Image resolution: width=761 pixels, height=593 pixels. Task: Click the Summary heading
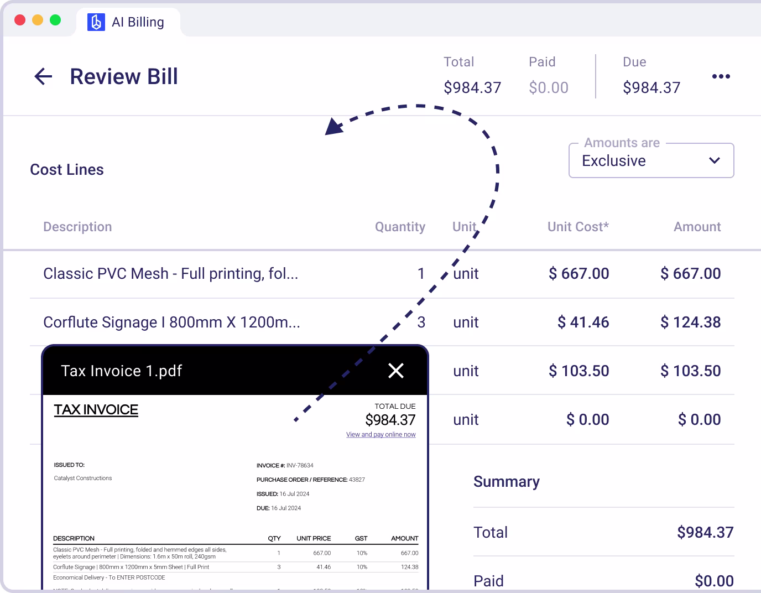pos(507,482)
